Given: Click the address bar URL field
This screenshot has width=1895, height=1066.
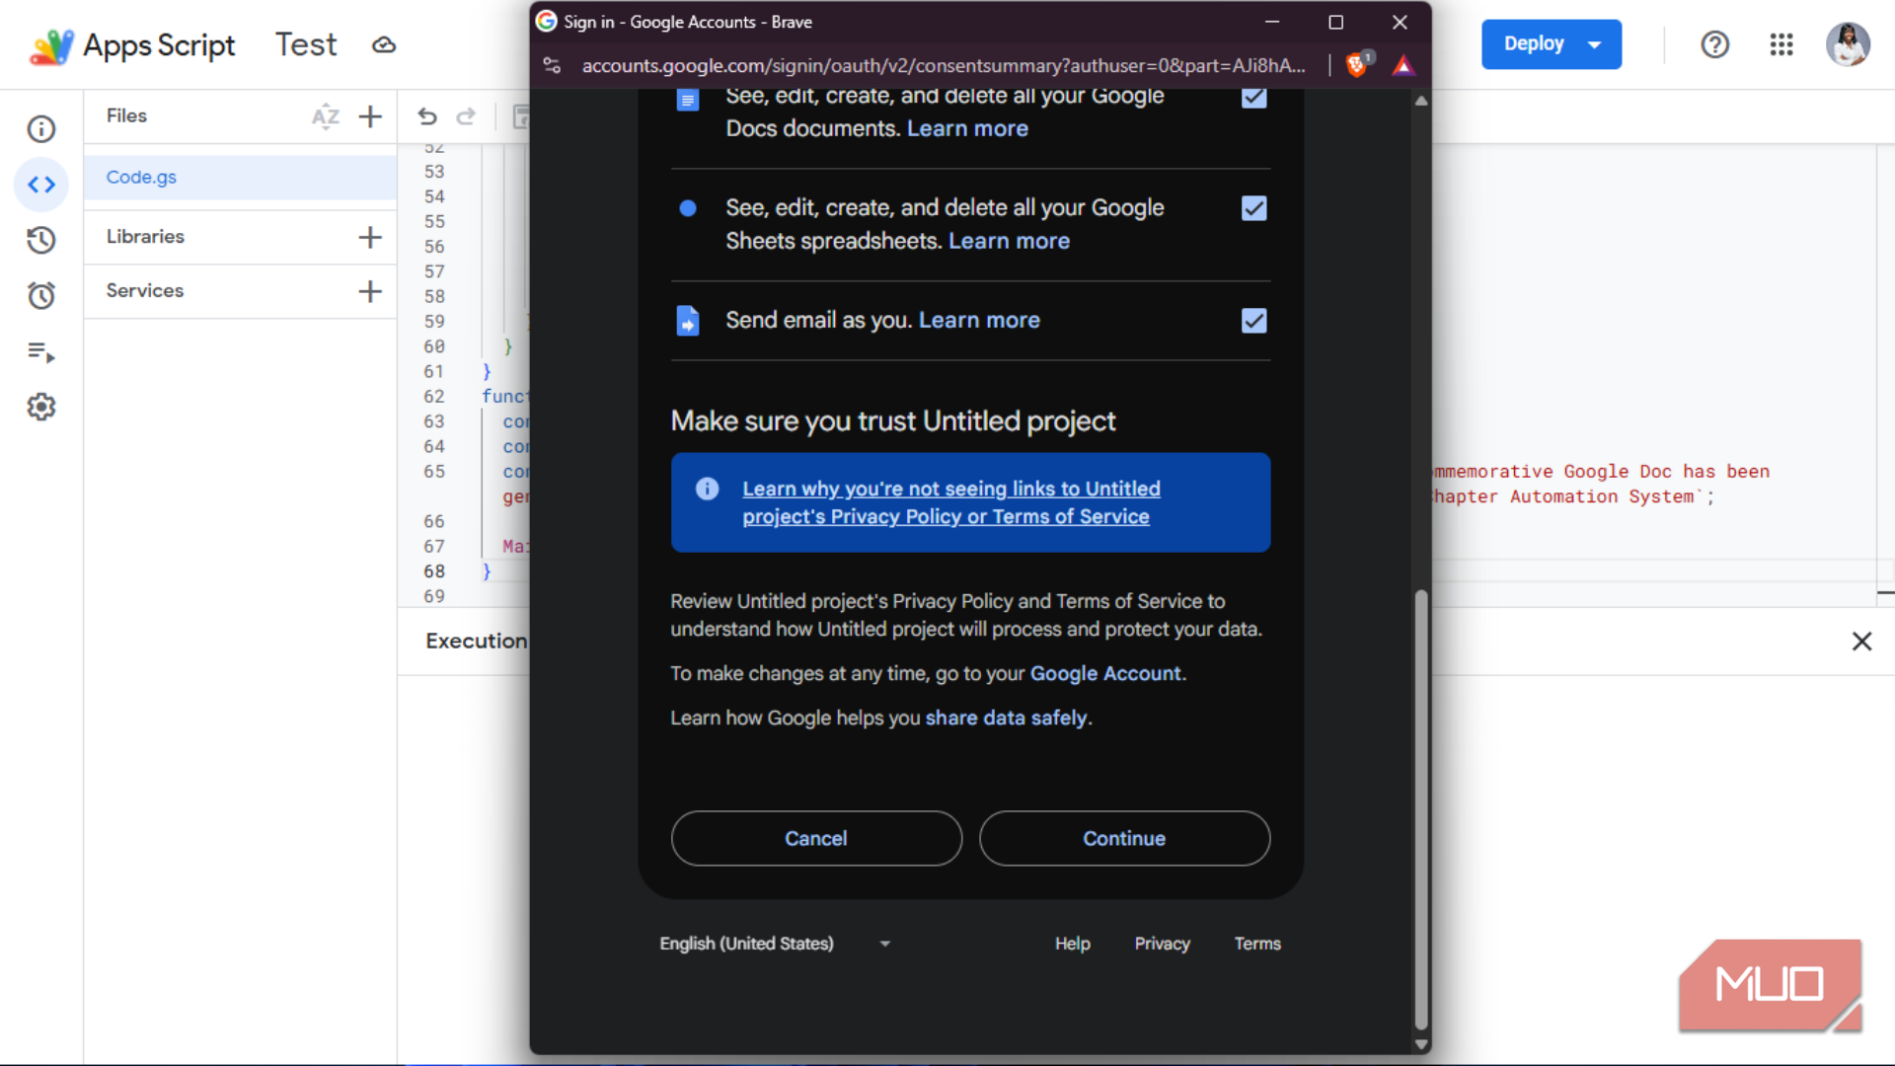Looking at the screenshot, I should point(944,65).
